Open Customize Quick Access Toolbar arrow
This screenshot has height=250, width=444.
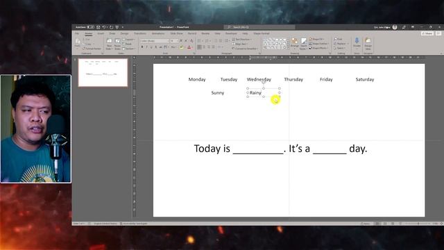pyautogui.click(x=123, y=27)
